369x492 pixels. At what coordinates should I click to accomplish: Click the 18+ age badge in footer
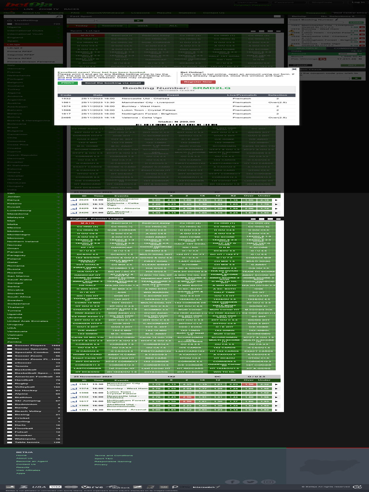click(x=357, y=487)
